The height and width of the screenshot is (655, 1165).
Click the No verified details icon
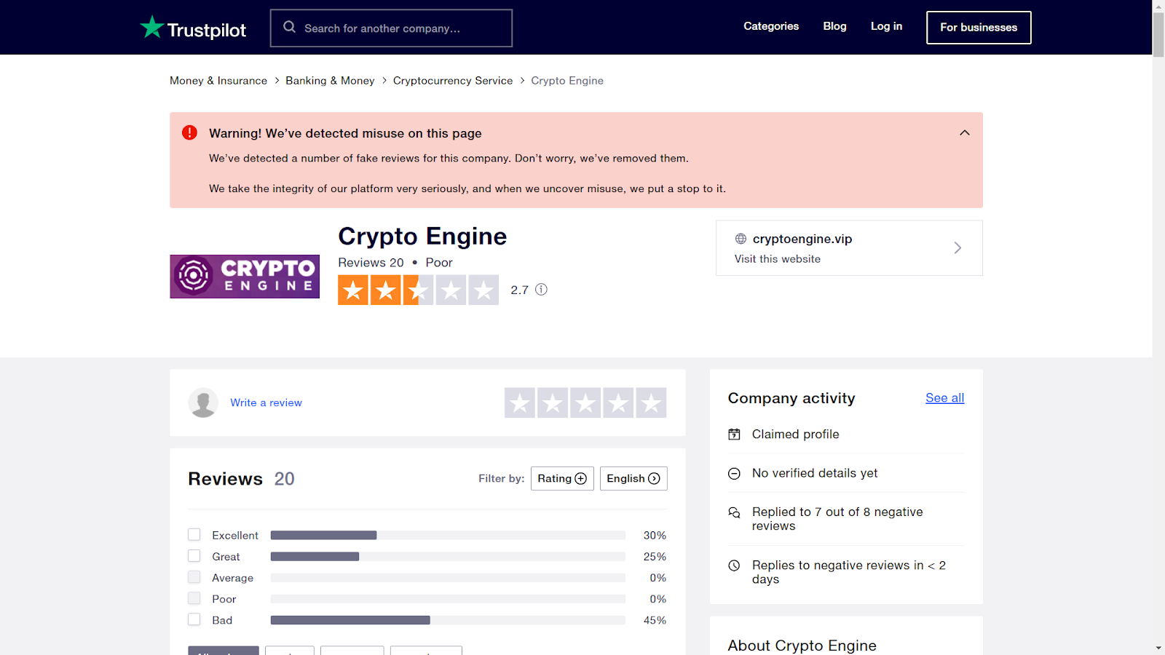pos(734,474)
